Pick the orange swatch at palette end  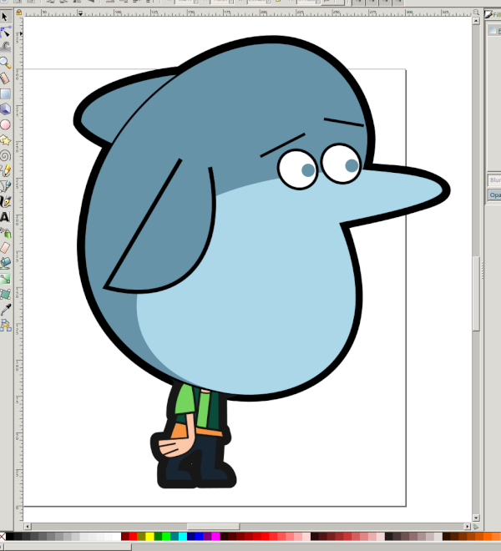pyautogui.click(x=496, y=537)
